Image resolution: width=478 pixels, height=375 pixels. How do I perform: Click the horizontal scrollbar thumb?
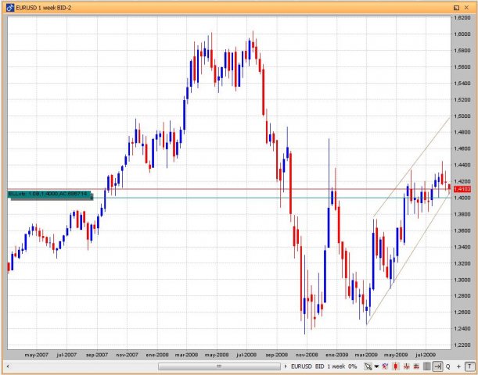tap(219, 366)
